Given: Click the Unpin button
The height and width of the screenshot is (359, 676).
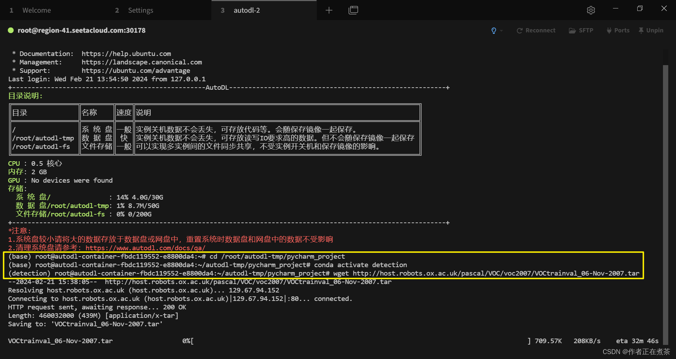Looking at the screenshot, I should [651, 31].
